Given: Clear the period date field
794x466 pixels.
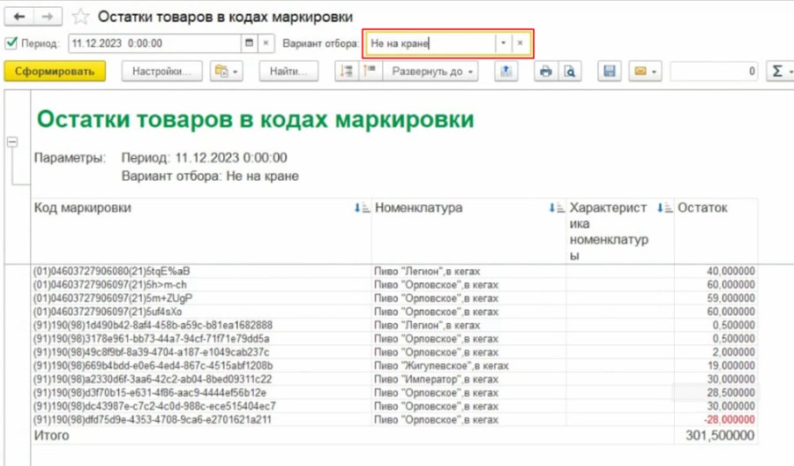Looking at the screenshot, I should [266, 43].
